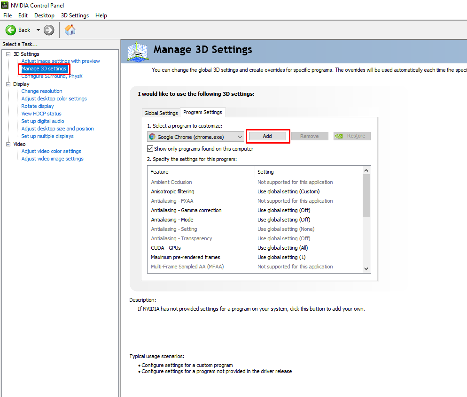The width and height of the screenshot is (467, 397).
Task: Select the Antialiasing - FXAA row
Action: 255,201
